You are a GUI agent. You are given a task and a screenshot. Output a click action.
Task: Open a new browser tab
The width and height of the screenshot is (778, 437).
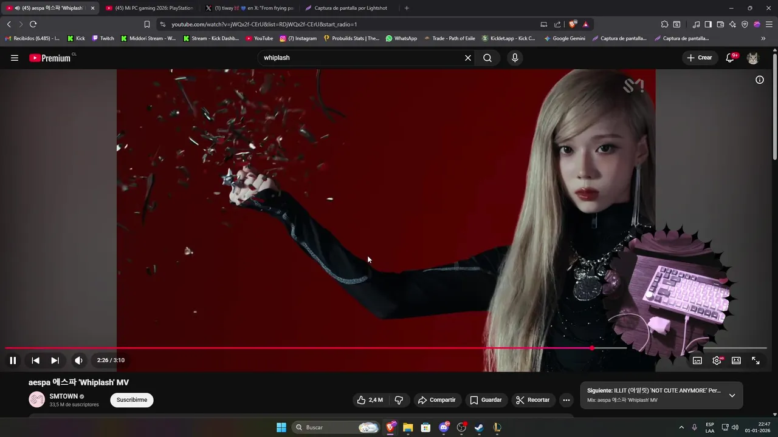pyautogui.click(x=407, y=8)
